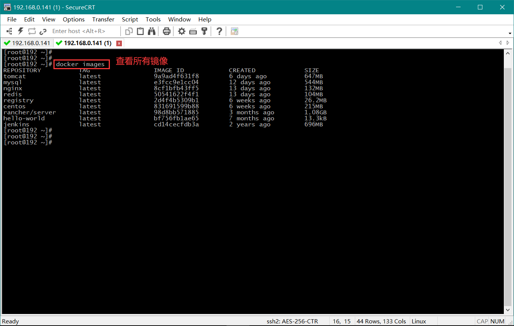This screenshot has width=514, height=326.
Task: Open Session Options gear icon
Action: click(x=182, y=31)
